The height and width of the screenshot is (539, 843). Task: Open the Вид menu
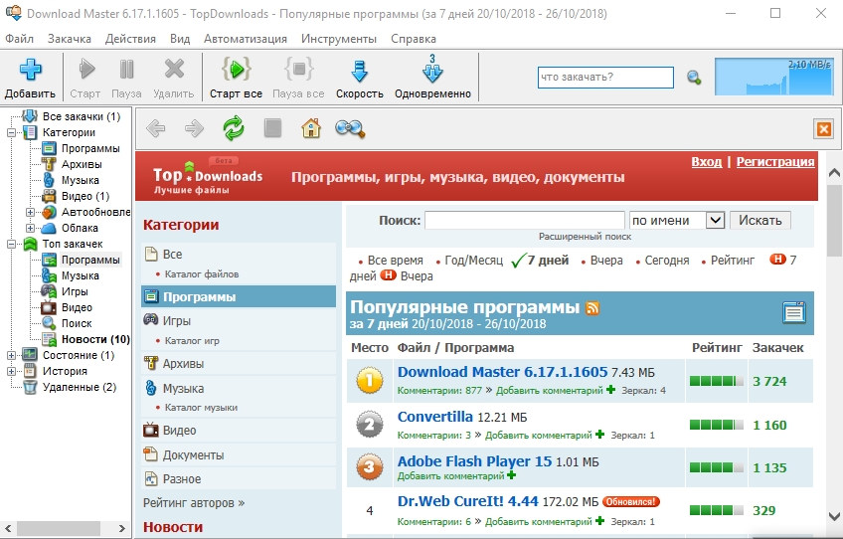point(180,39)
